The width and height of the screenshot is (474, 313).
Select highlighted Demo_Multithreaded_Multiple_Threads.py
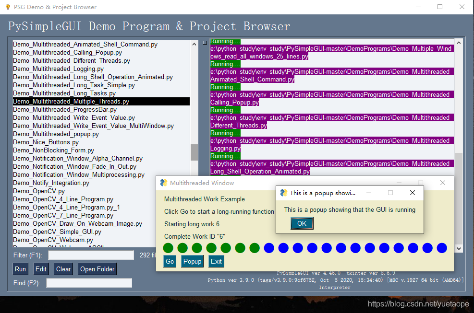(101, 102)
